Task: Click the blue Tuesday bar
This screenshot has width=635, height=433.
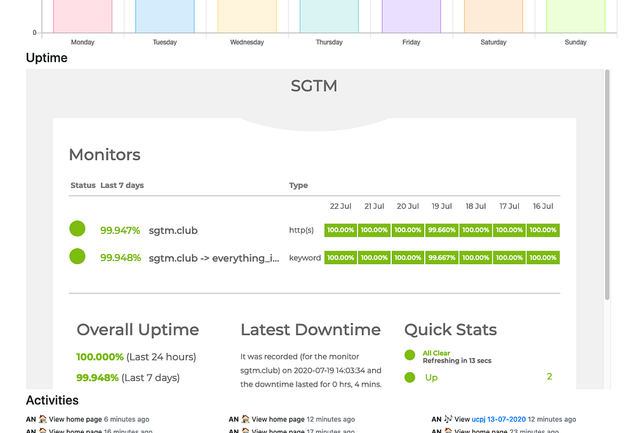Action: pos(165,17)
